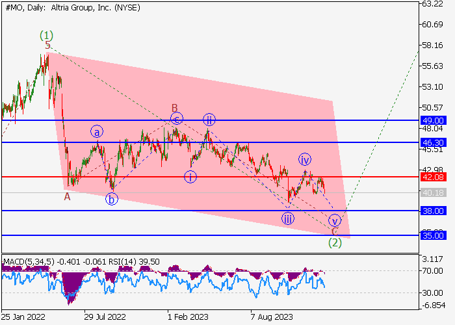Click the '7 Aug 2023' date label
The height and width of the screenshot is (325, 455).
(x=272, y=317)
